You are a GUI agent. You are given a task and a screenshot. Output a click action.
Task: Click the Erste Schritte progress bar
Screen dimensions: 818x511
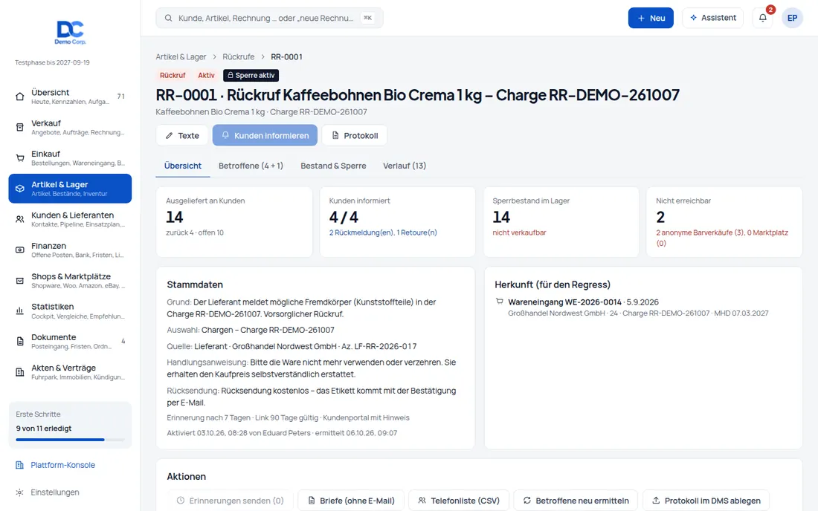70,440
